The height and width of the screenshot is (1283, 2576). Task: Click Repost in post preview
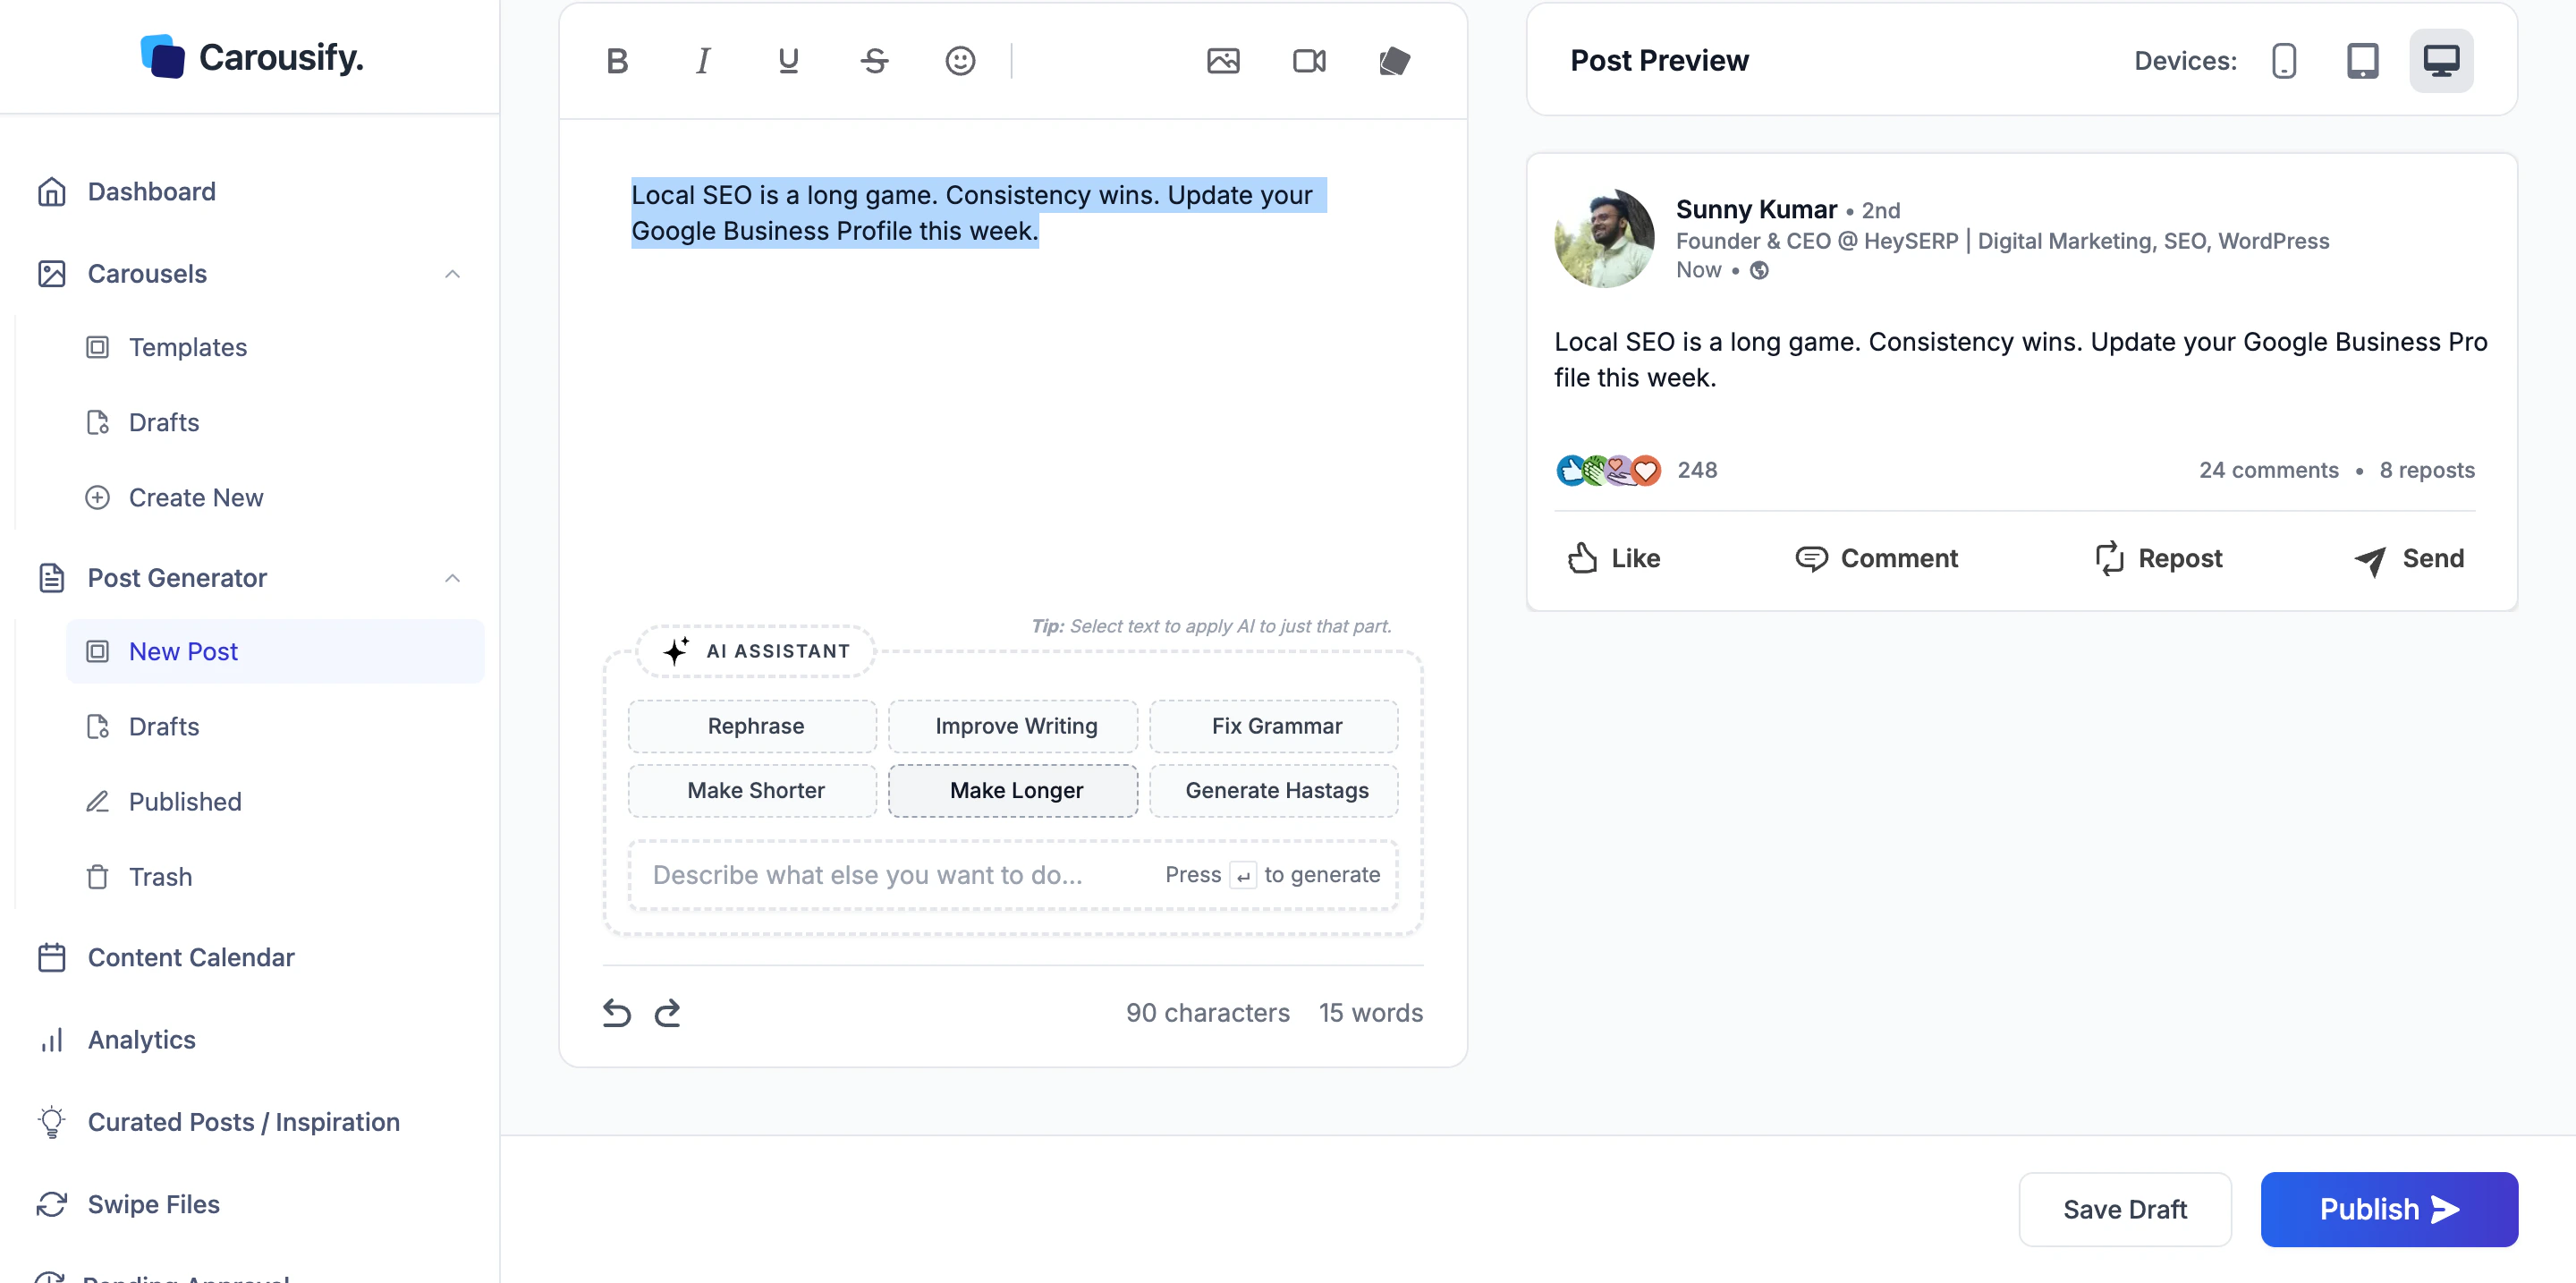click(2159, 558)
